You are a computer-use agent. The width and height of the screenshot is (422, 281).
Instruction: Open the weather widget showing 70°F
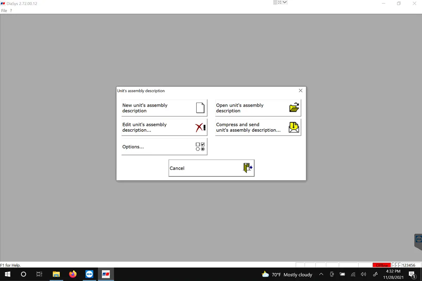click(287, 274)
